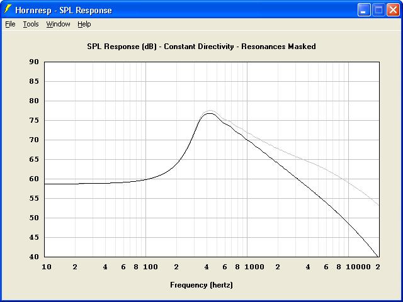Close the Hornresp SPL Response window
Screen dimensions: 403x302
pyautogui.click(x=393, y=10)
